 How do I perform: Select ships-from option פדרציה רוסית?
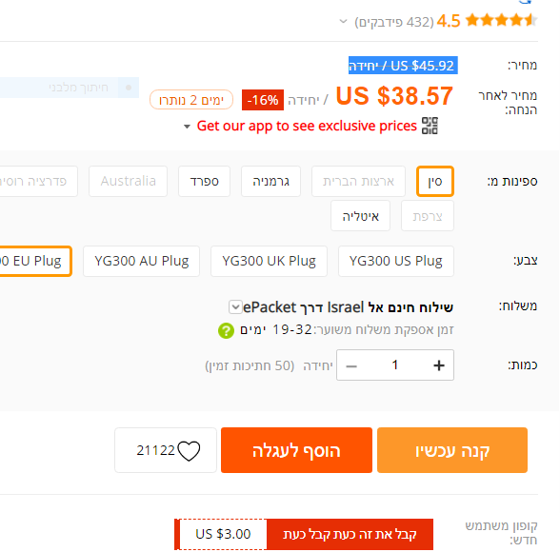[38, 181]
